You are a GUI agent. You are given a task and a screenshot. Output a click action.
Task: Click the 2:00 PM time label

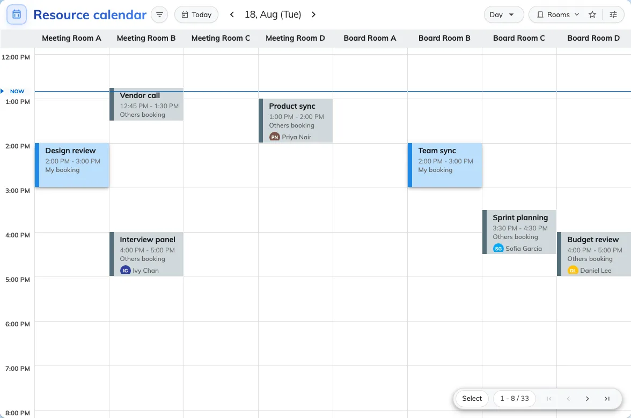17,146
